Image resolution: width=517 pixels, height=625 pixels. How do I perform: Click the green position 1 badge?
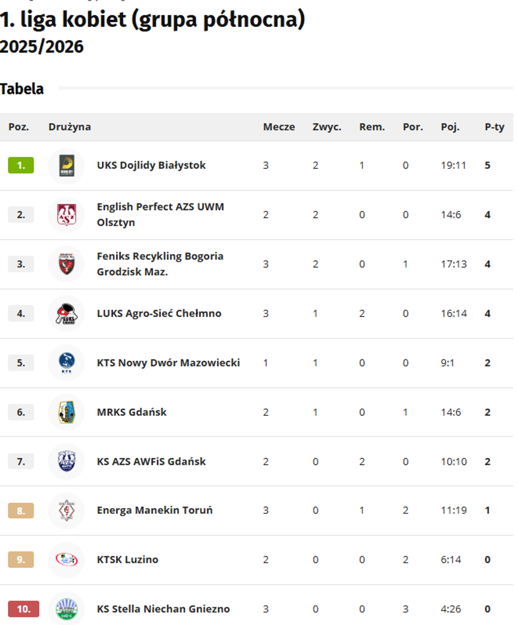coord(21,165)
